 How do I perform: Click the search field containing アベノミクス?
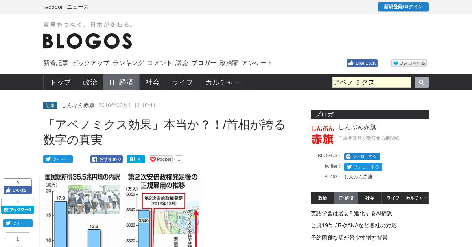click(372, 82)
